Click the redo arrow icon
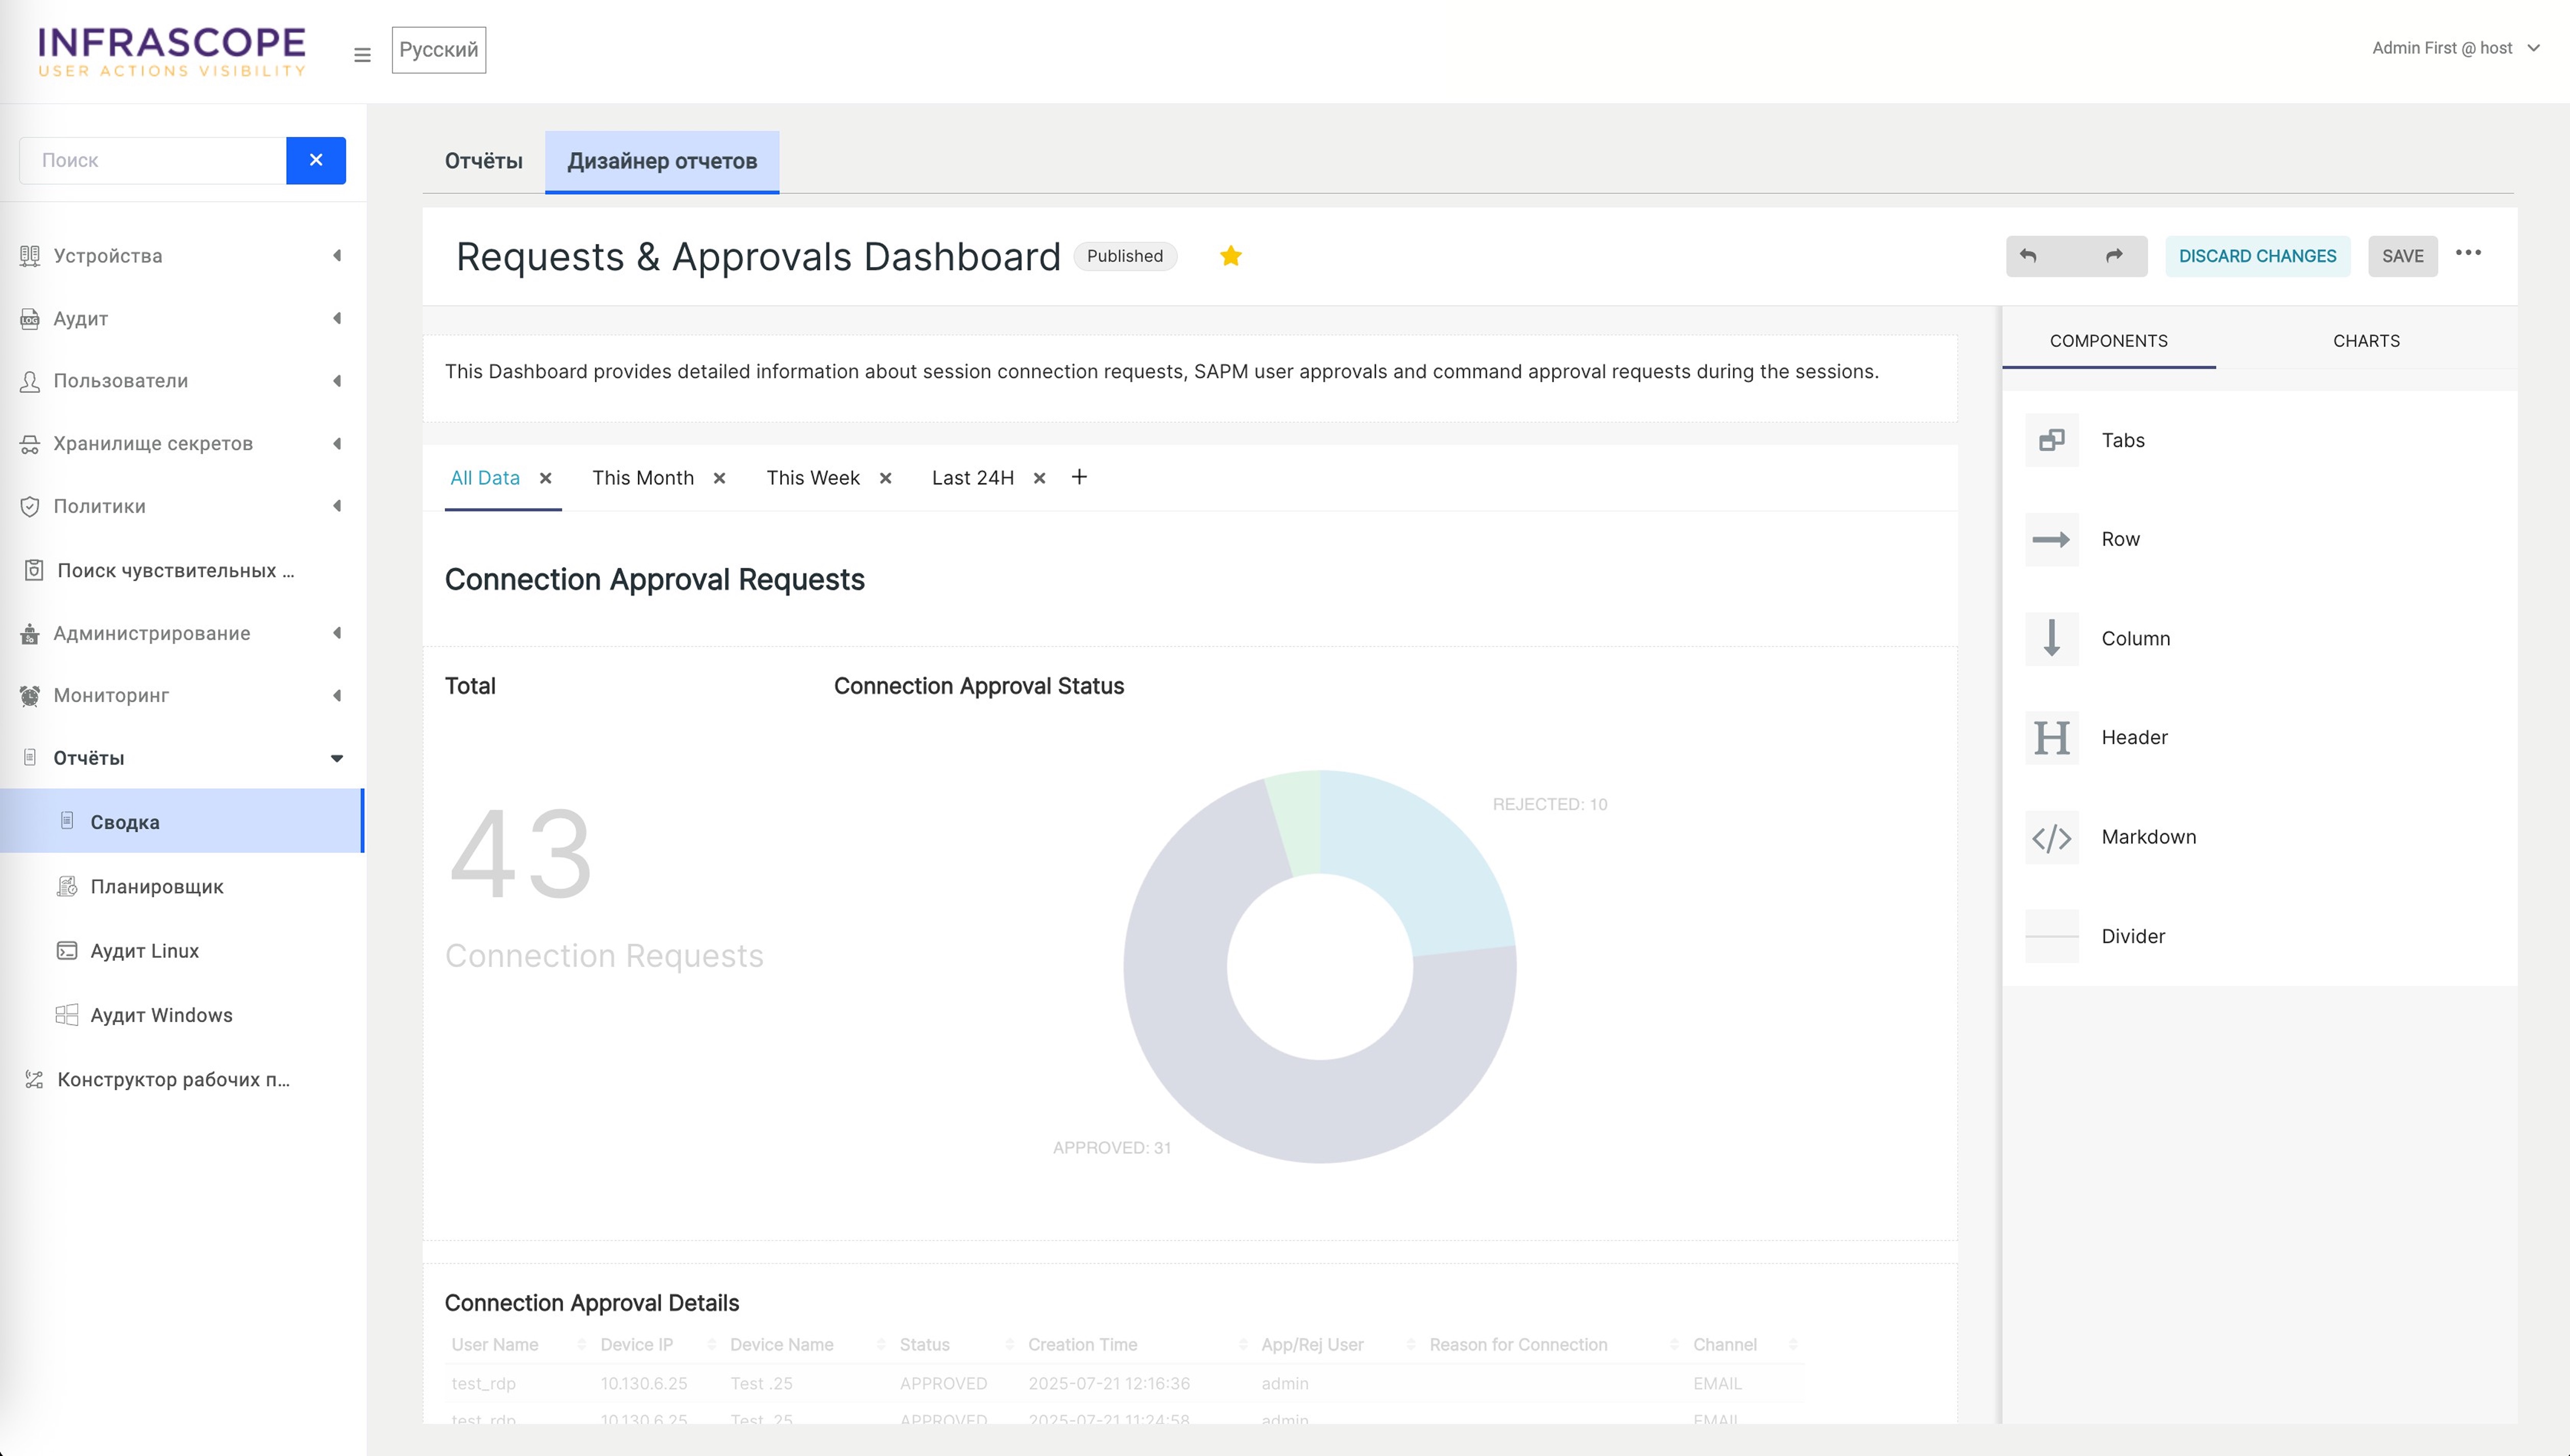Image resolution: width=2570 pixels, height=1456 pixels. click(x=2114, y=256)
